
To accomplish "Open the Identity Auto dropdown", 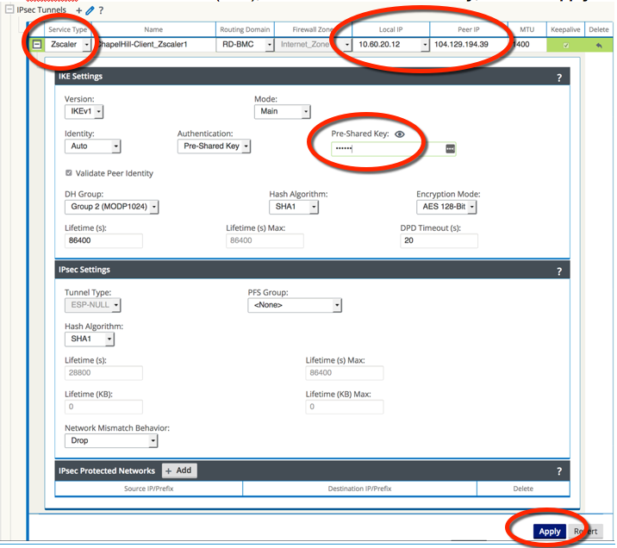I will tap(92, 146).
